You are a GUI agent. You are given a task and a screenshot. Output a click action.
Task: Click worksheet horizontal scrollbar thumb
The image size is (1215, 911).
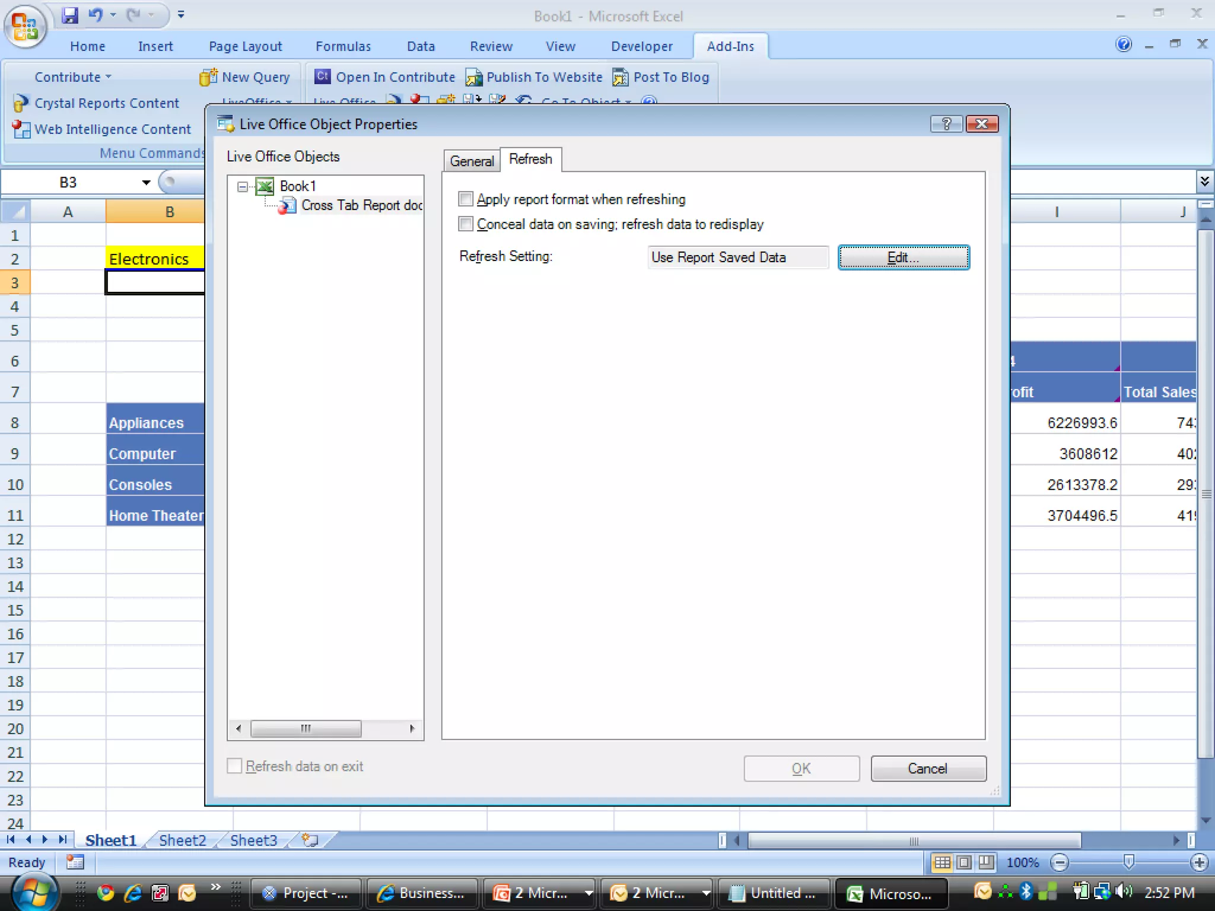[x=914, y=840]
